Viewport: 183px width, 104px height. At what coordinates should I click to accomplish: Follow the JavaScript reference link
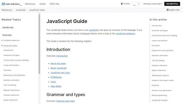point(125,34)
